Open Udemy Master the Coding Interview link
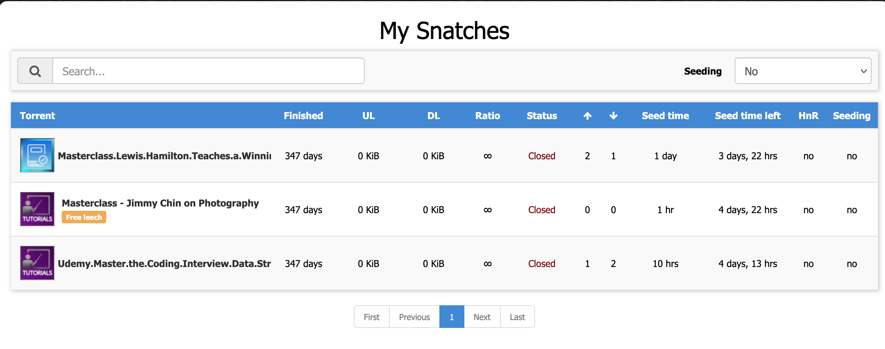885x349 pixels. click(x=164, y=264)
